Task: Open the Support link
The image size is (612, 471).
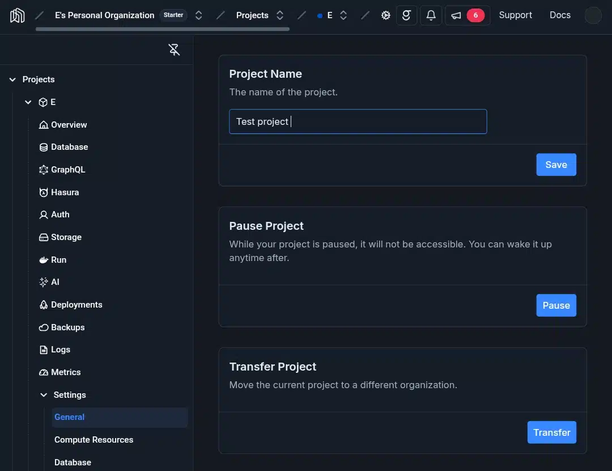Action: click(x=515, y=15)
